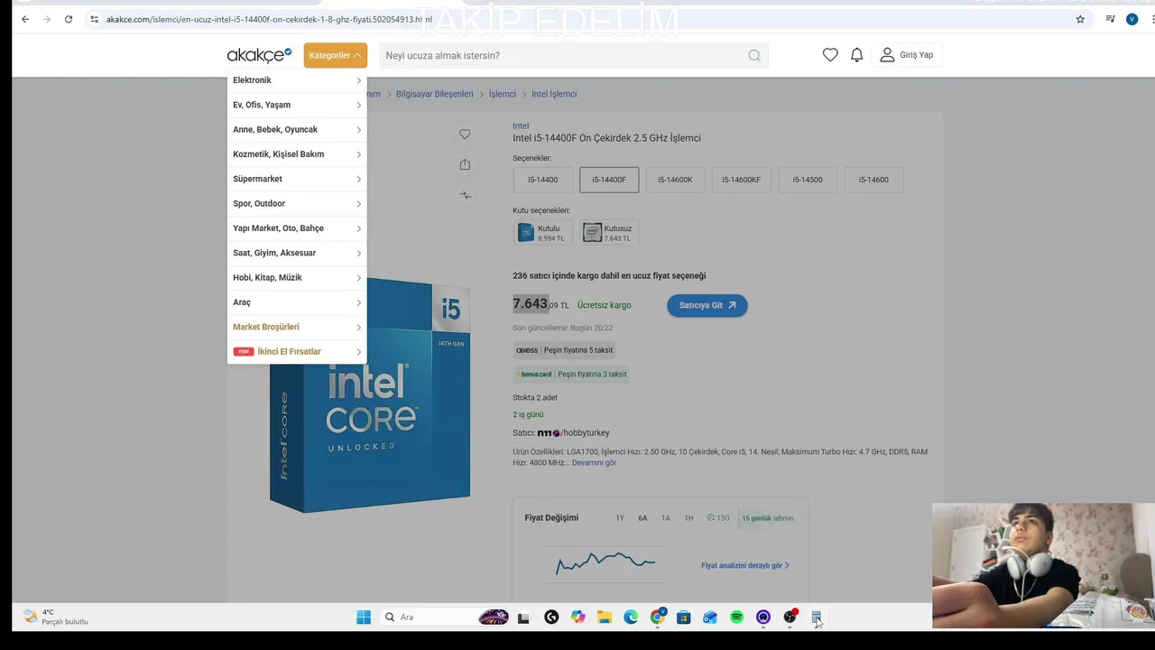
Task: Switch price chart to 6A tab
Action: (x=642, y=518)
